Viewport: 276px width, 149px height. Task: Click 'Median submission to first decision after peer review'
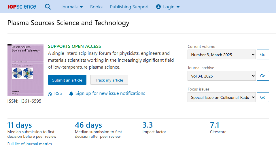99,134
